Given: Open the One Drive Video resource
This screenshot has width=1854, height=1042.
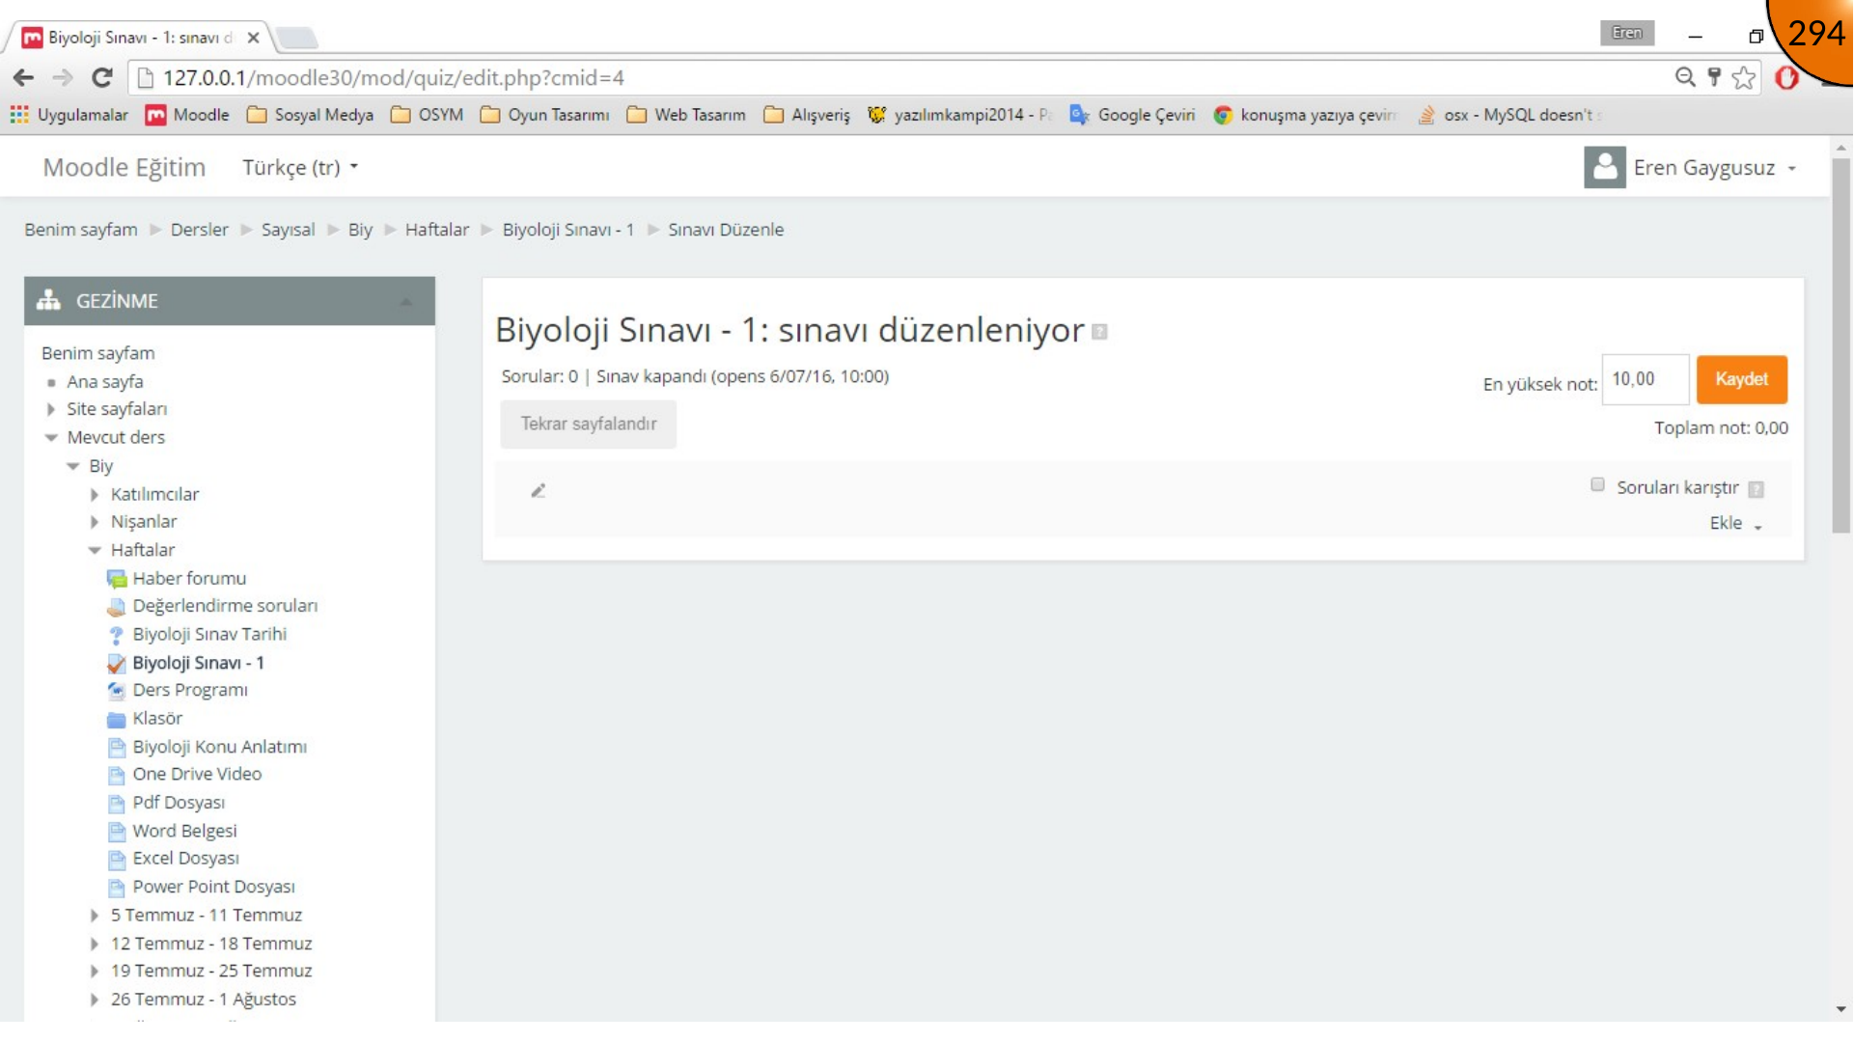Looking at the screenshot, I should coord(197,775).
